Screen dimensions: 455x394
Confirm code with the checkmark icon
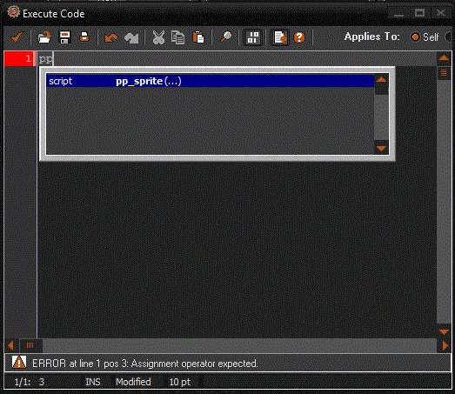17,37
